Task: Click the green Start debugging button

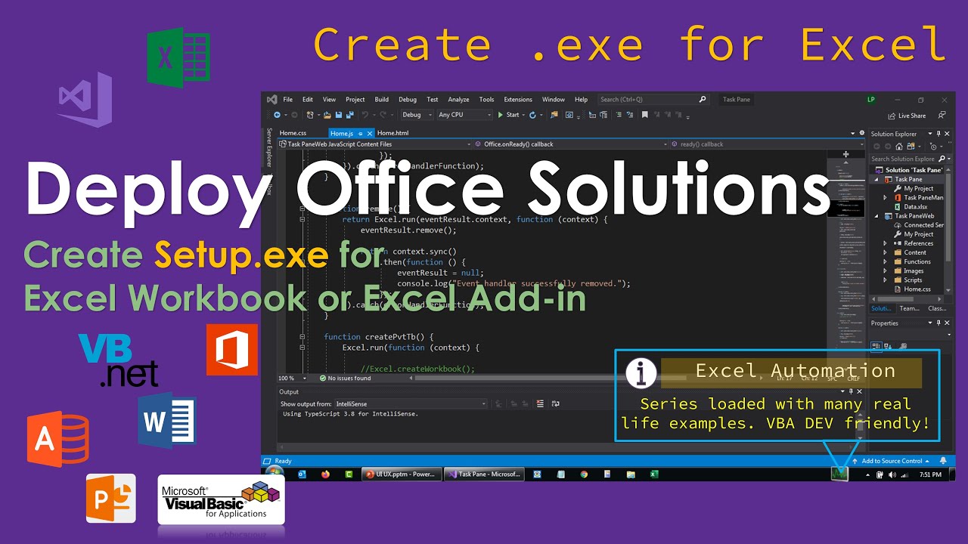Action: (508, 115)
